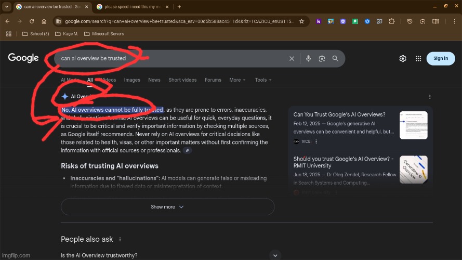Switch to Forums results tab

tap(213, 80)
